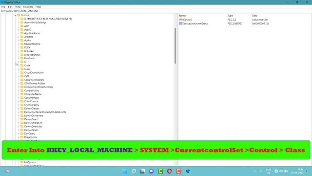312x176 pixels.
Task: Open the Windows Start menu
Action: point(125,171)
